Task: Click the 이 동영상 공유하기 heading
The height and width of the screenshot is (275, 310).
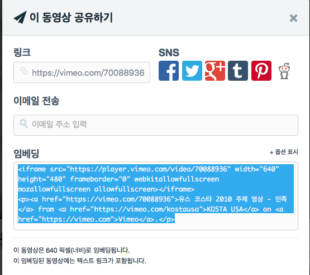Action: [71, 17]
